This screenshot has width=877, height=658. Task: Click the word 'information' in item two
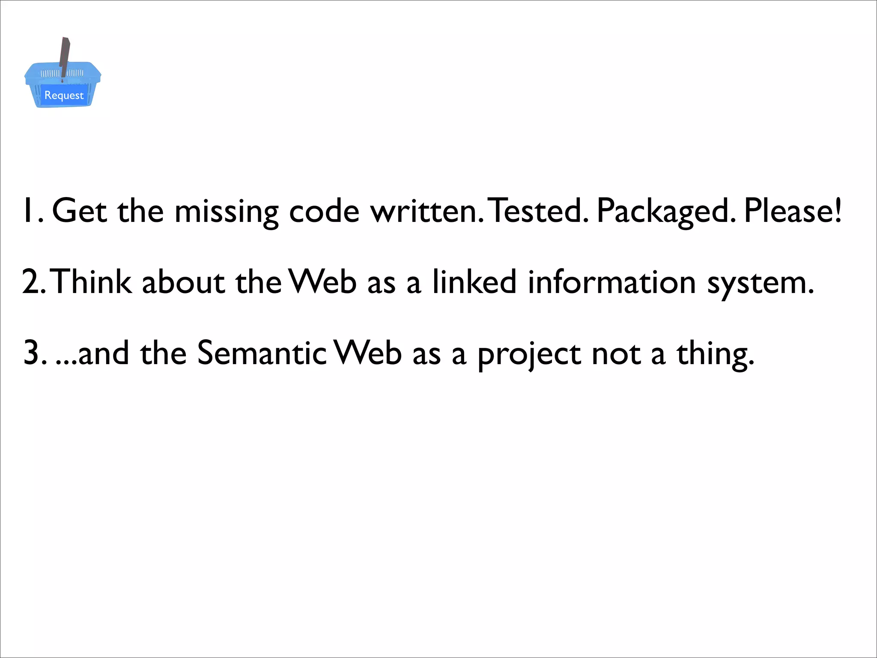click(x=612, y=282)
